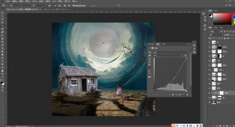Click the search icon at top right
Image resolution: width=235 pixels, height=127 pixels.
(226, 5)
